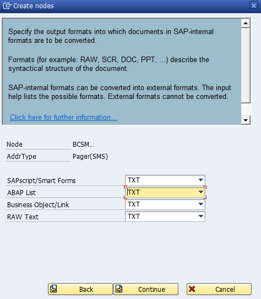The height and width of the screenshot is (299, 261).
Task: Expand the RAW Text format dropdown arrow
Action: point(200,216)
